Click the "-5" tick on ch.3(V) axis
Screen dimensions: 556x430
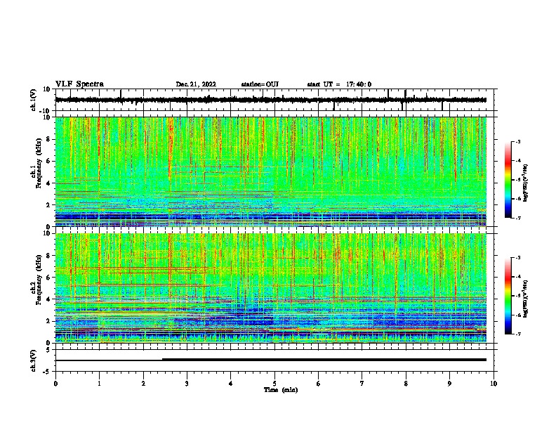coord(47,372)
